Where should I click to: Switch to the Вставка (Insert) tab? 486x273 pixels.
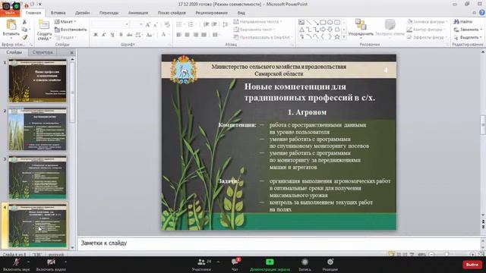click(58, 13)
